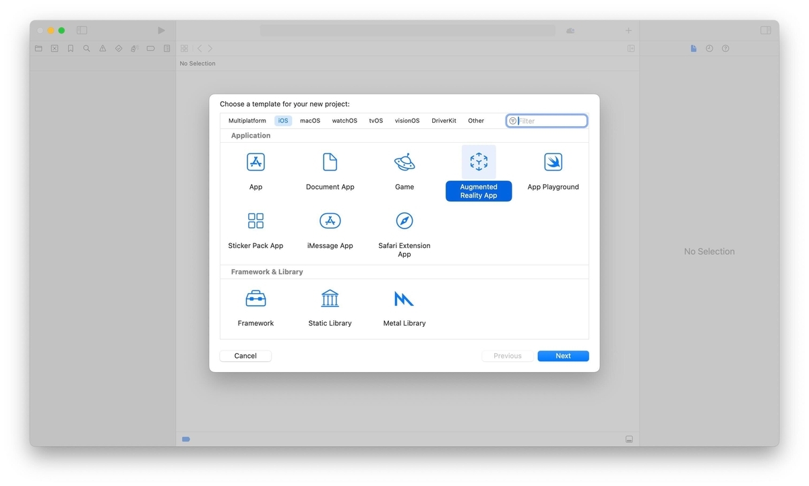Click the Filter search field

(547, 121)
